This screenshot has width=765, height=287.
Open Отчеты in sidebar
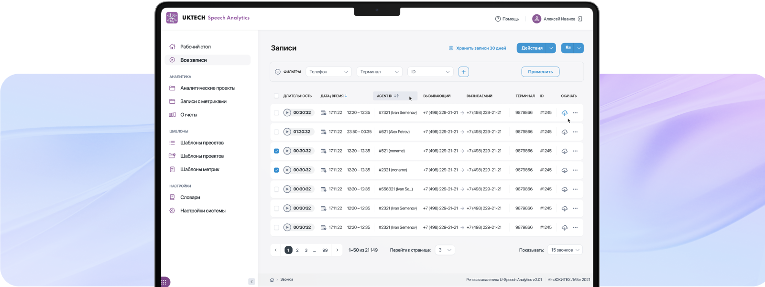(x=208, y=115)
